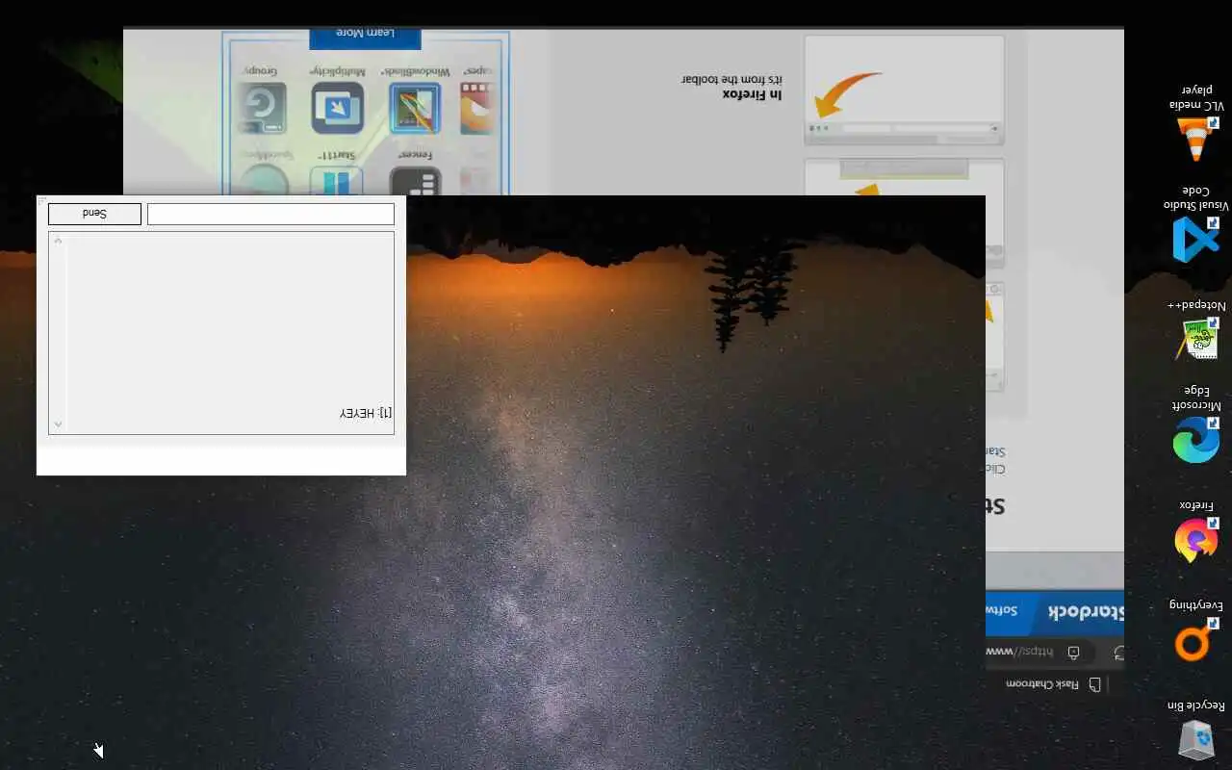Screen dimensions: 1232x770
Task: Click the Fences product icon on Stardock page
Action: pyautogui.click(x=415, y=181)
